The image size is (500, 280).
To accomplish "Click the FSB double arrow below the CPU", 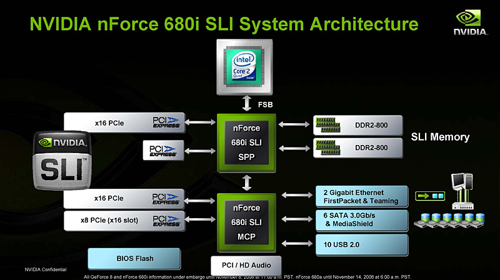I will click(x=246, y=103).
